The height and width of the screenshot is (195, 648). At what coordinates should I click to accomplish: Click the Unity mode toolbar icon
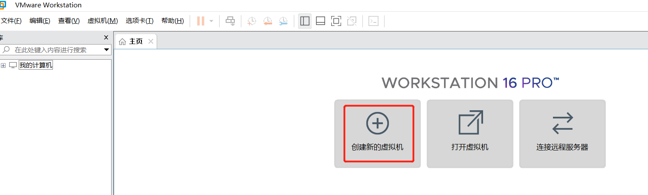click(x=352, y=21)
